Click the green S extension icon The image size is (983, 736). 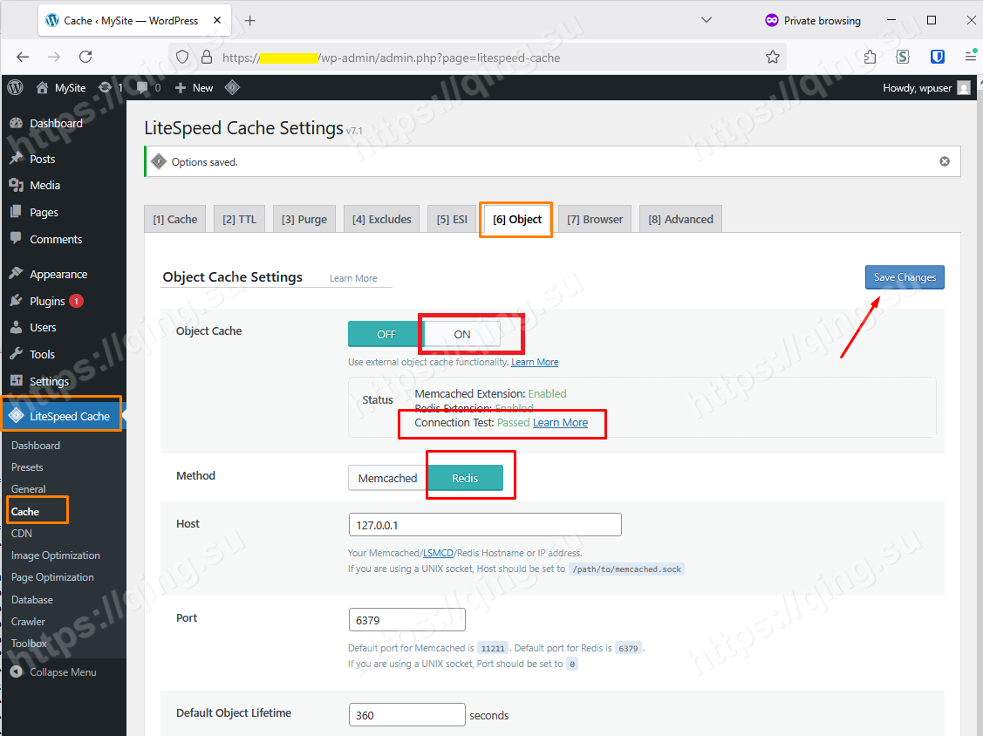903,57
